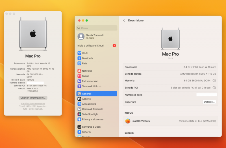Open the Rete network globe icon
Image resolution: width=226 pixels, height=148 pixels.
79,63
